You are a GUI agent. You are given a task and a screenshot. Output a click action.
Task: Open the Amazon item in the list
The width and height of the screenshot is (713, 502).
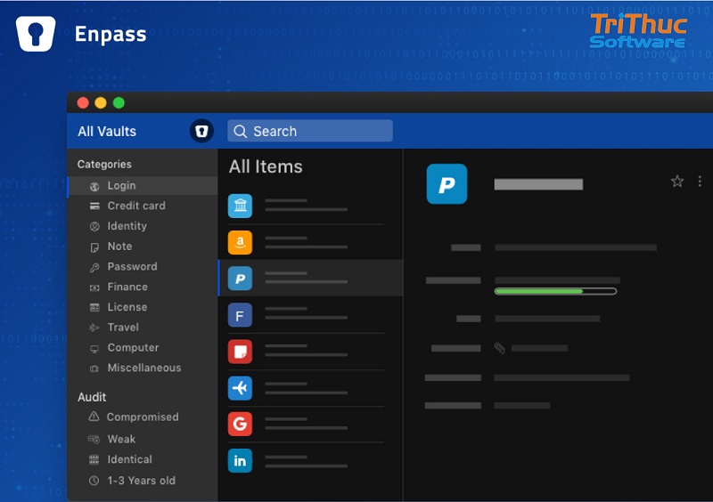point(310,242)
